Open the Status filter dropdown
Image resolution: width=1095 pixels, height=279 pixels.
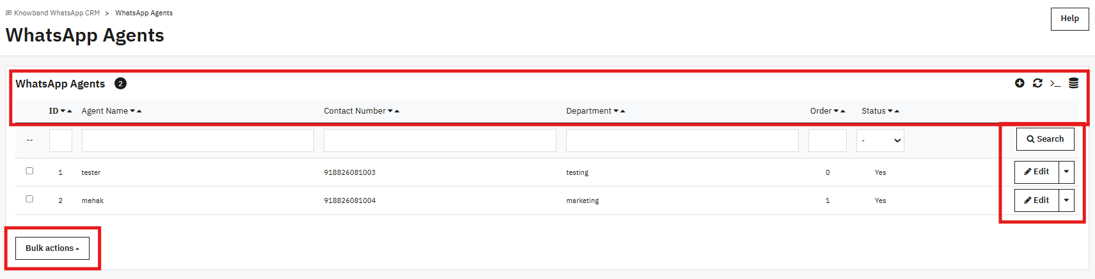(880, 140)
